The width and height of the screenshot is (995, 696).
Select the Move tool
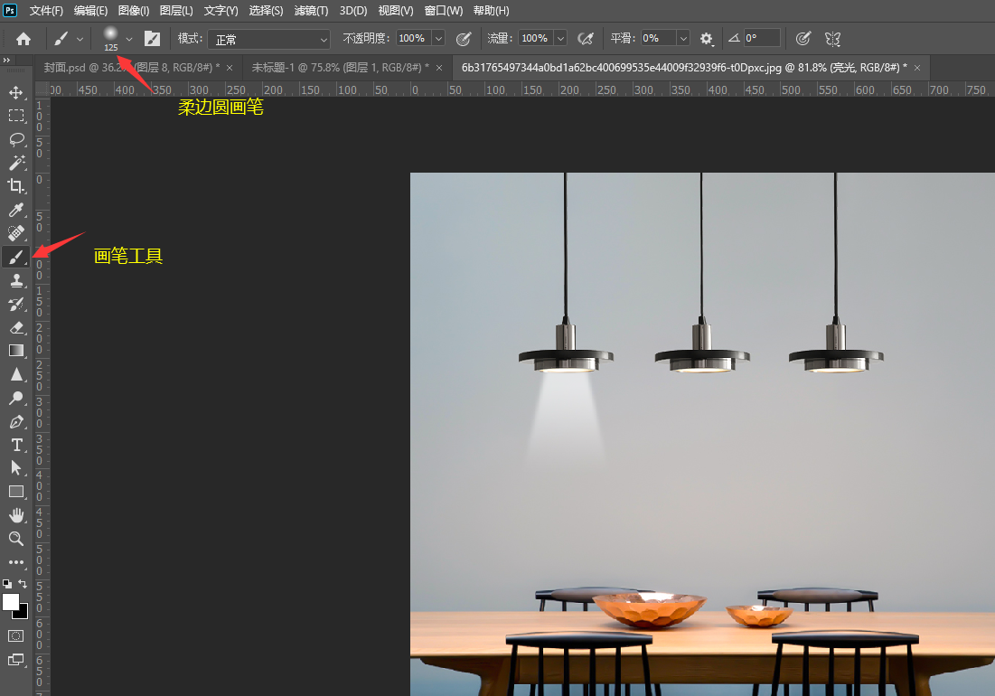click(x=16, y=92)
